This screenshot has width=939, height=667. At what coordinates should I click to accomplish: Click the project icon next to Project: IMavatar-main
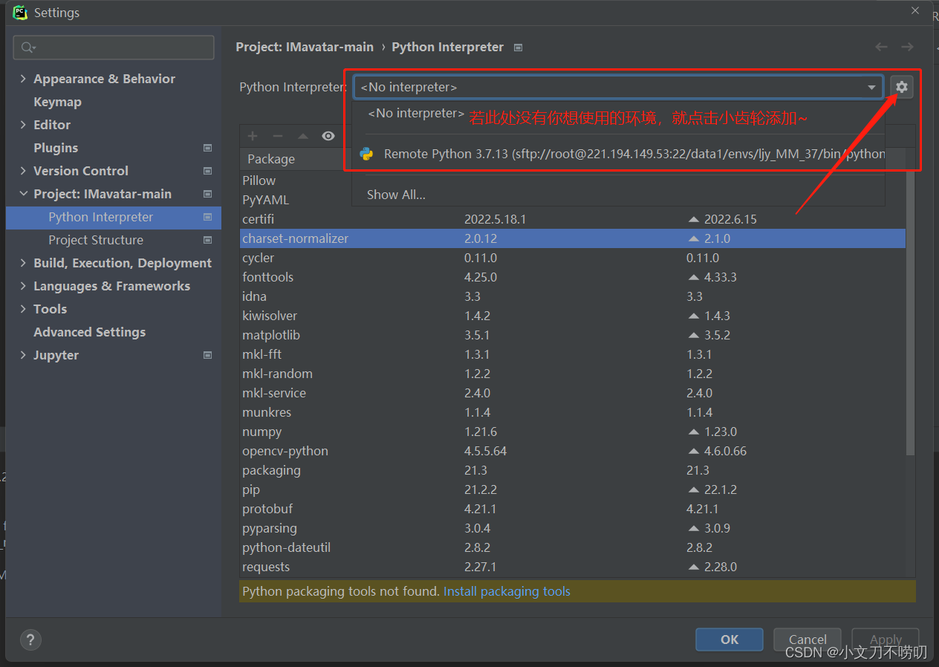208,194
